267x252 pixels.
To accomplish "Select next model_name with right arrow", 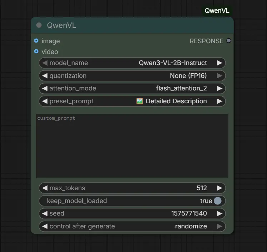I will 219,63.
